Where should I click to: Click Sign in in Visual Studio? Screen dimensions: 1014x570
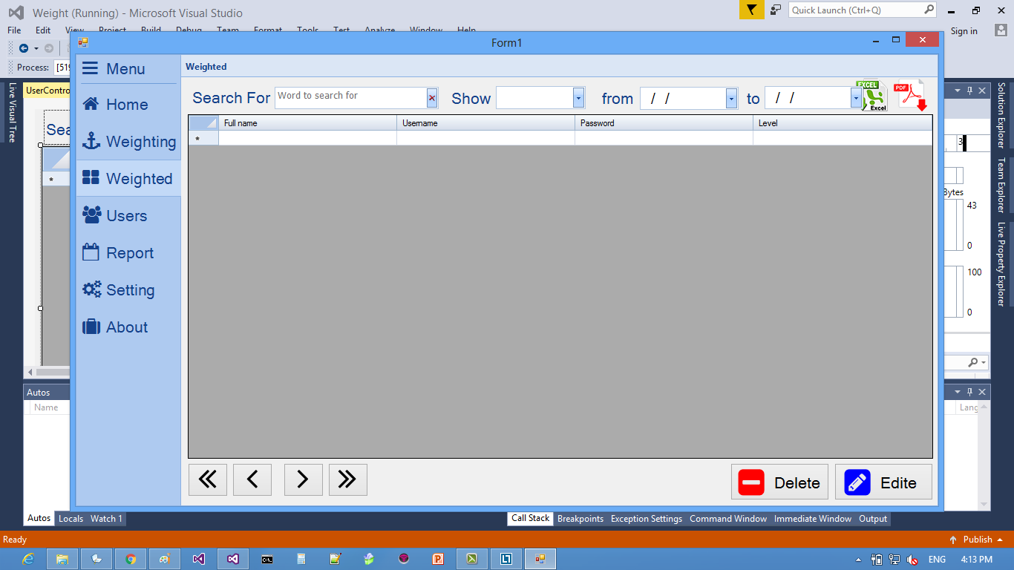pos(964,31)
